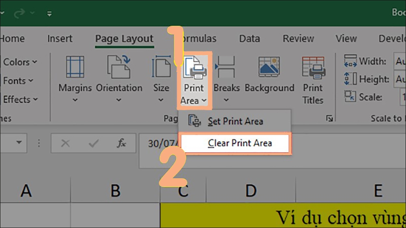Expand the Fonts theme dropdown

[x=18, y=81]
